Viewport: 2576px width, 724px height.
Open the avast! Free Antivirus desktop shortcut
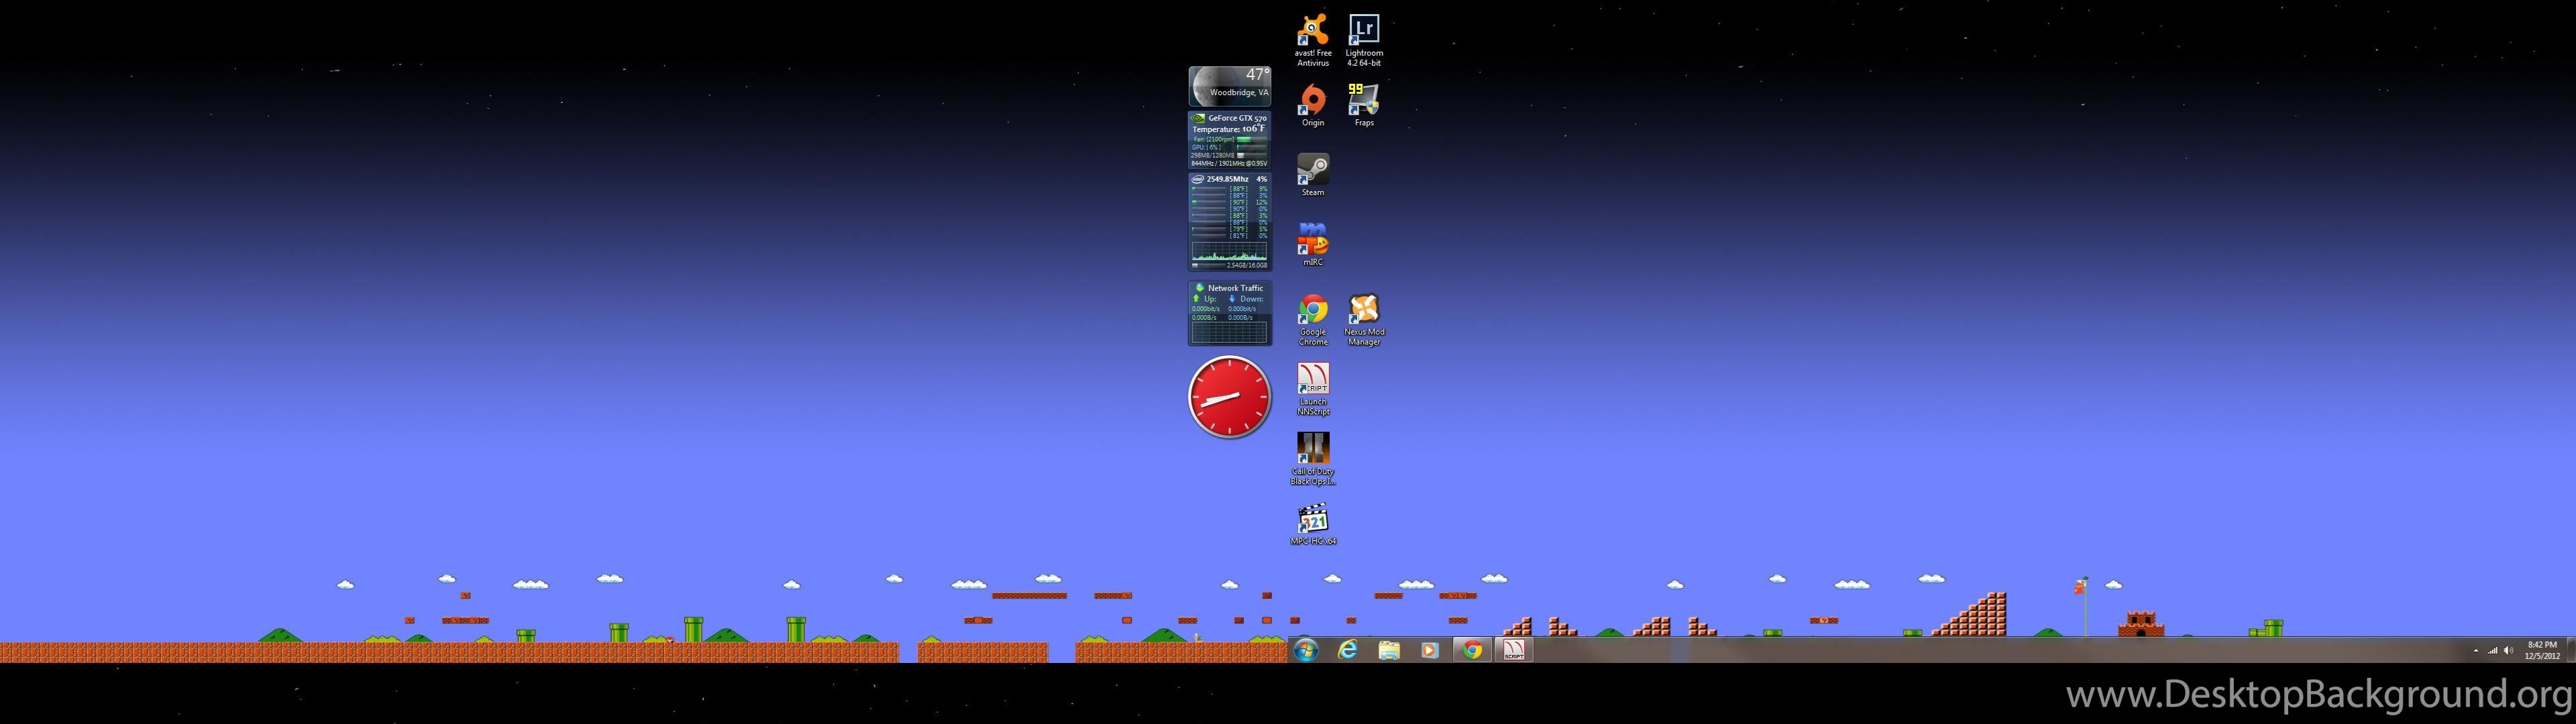click(x=1313, y=40)
